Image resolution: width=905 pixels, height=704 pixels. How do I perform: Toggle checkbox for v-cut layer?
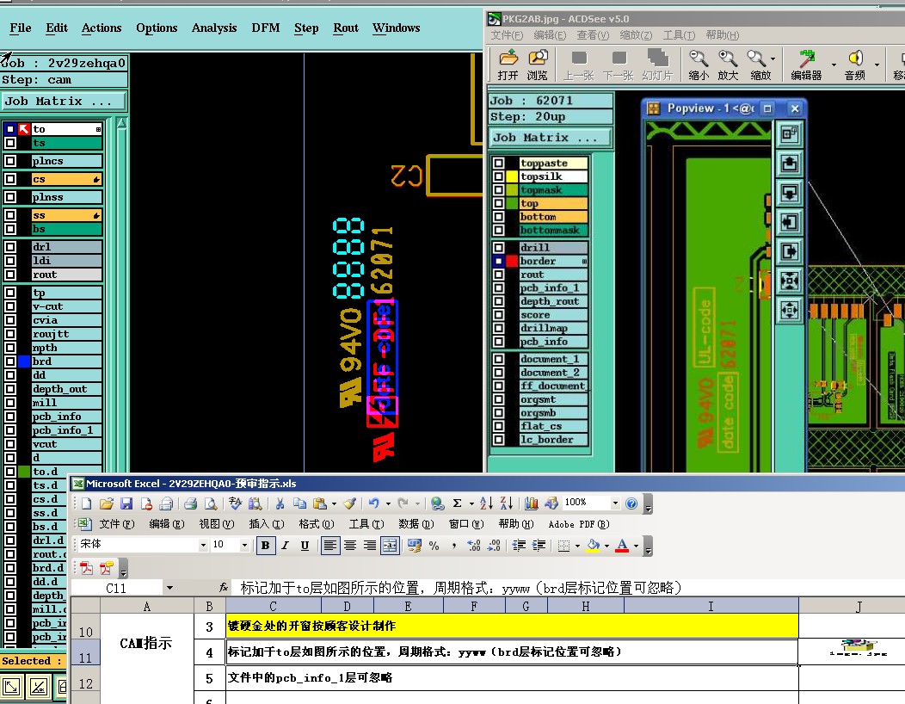point(10,306)
